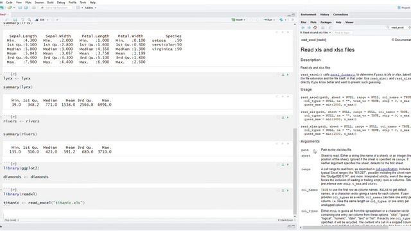Open the workspace panes grid icon
411x231 pixels.
[x=78, y=8]
